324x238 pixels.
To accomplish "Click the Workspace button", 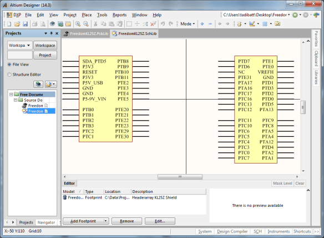I will pos(45,45).
